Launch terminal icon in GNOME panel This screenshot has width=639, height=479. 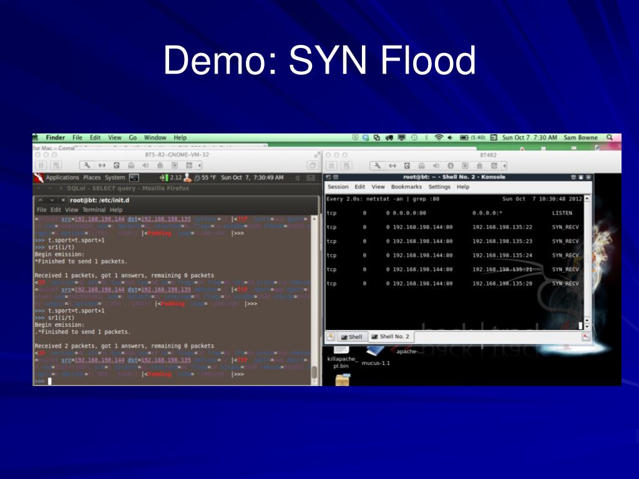tap(134, 178)
